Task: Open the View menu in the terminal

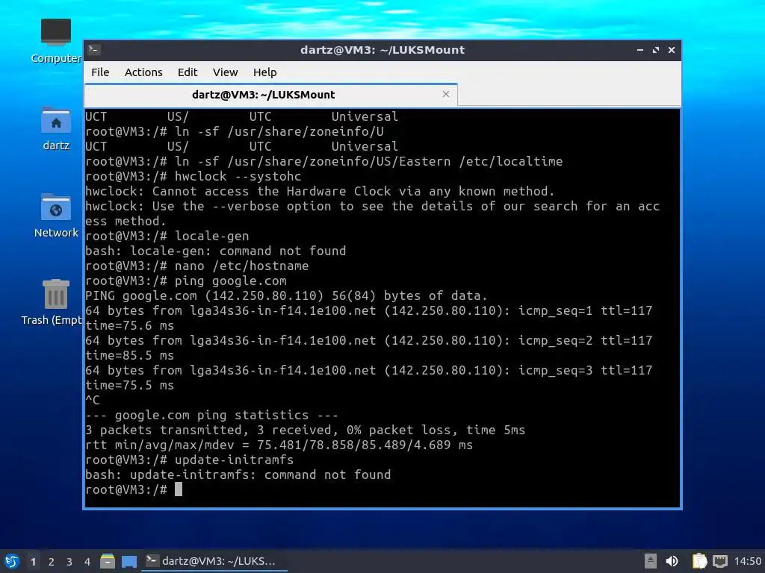Action: click(225, 72)
